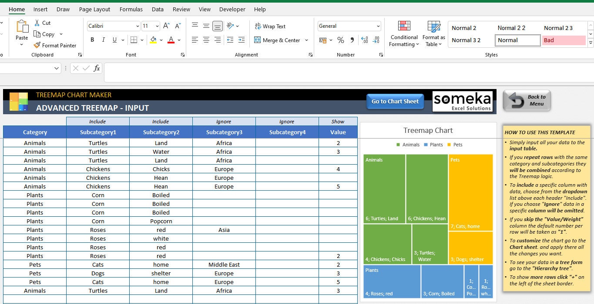Open the Include dropdown above Subcategory1
The height and width of the screenshot is (304, 594).
[x=98, y=121]
